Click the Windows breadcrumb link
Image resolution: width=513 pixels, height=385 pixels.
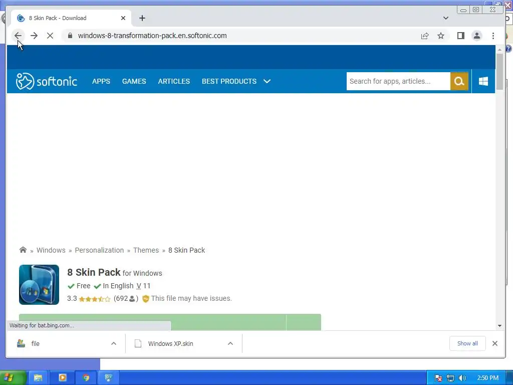(x=51, y=250)
